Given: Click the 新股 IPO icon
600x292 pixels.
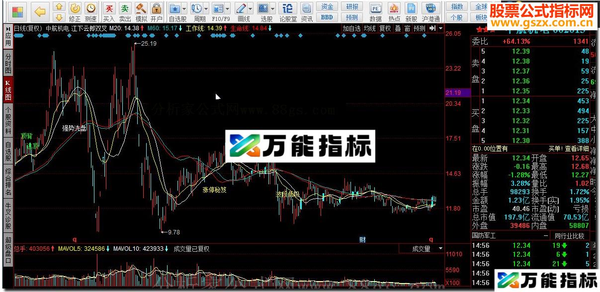Looking at the screenshot, I should click(411, 9).
